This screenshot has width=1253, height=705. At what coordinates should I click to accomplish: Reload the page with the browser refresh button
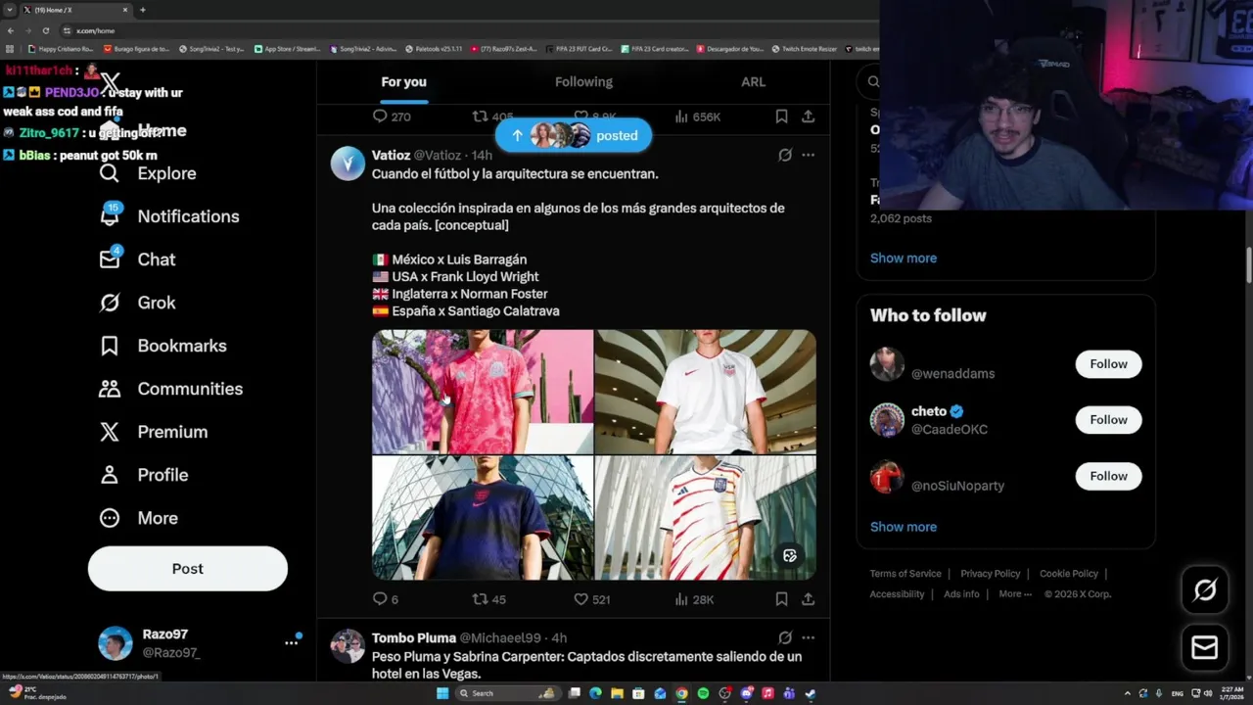pos(45,30)
